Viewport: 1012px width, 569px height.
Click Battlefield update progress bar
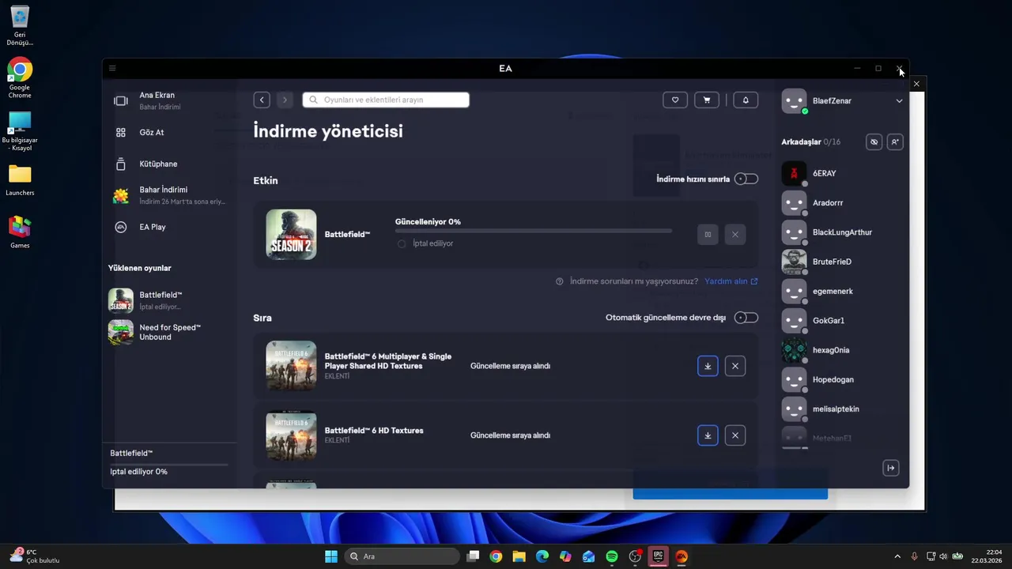tap(534, 231)
